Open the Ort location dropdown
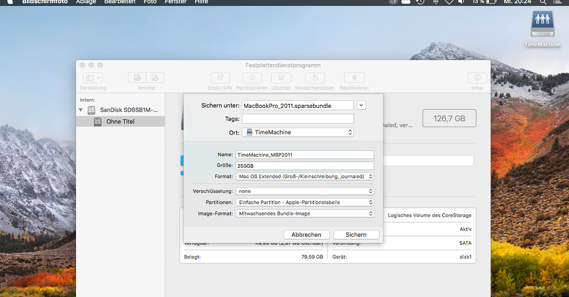 [298, 132]
